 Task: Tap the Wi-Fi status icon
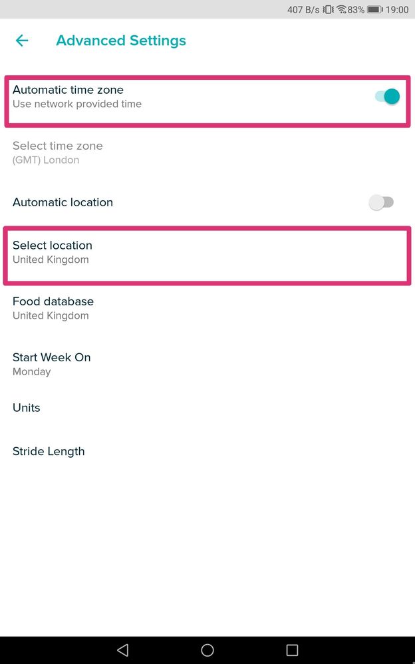tap(342, 9)
